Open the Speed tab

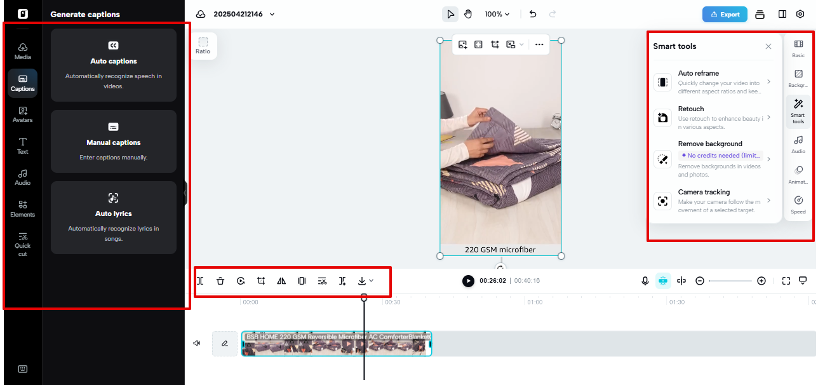coord(798,205)
